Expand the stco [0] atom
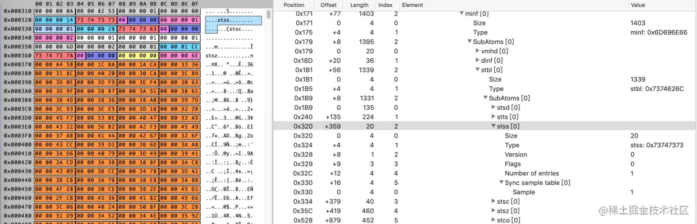 (494, 220)
